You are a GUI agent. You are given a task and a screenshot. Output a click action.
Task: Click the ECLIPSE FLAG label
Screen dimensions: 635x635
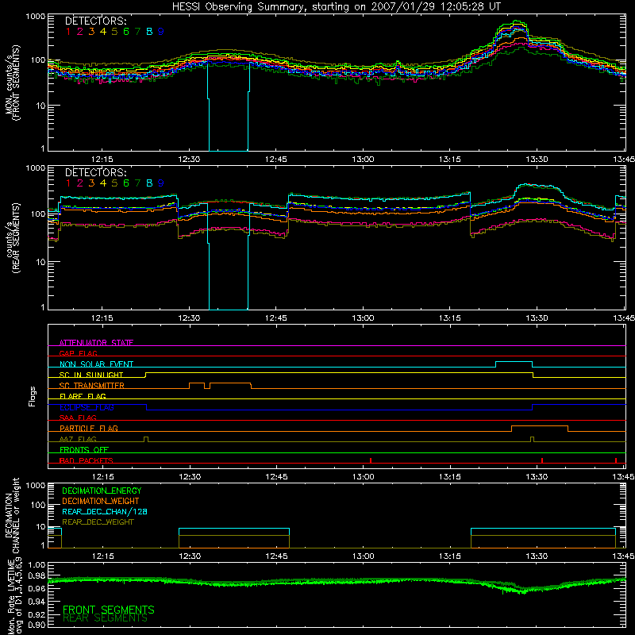[87, 407]
